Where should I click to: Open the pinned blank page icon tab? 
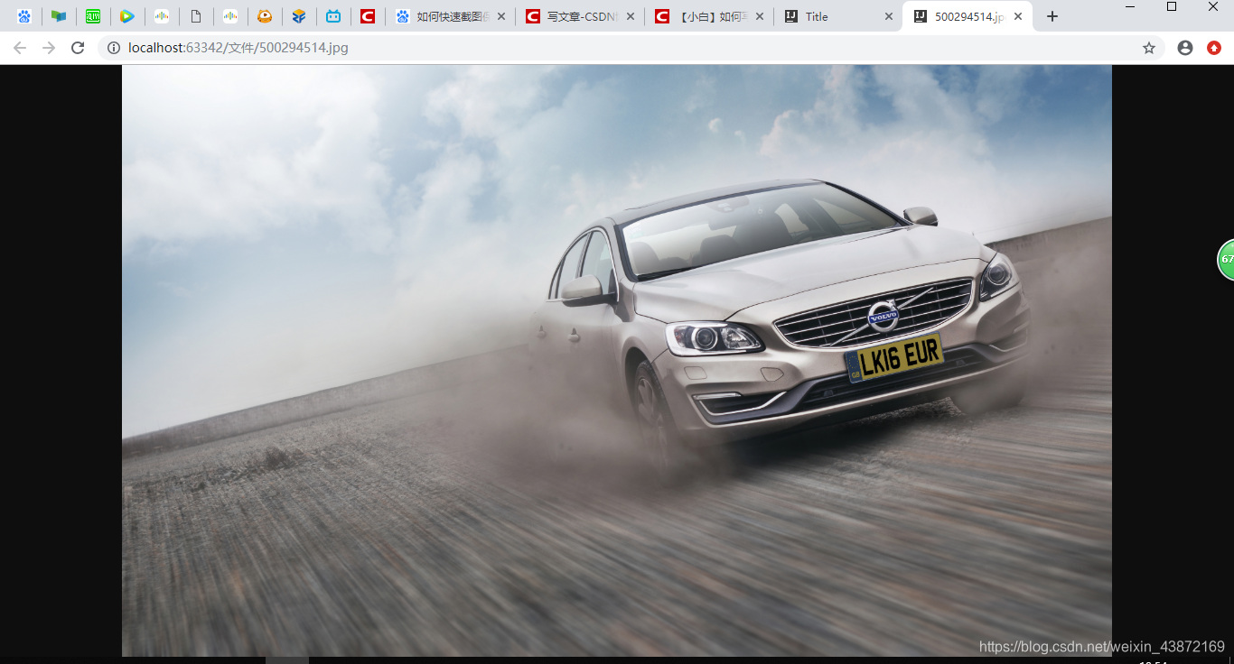196,16
